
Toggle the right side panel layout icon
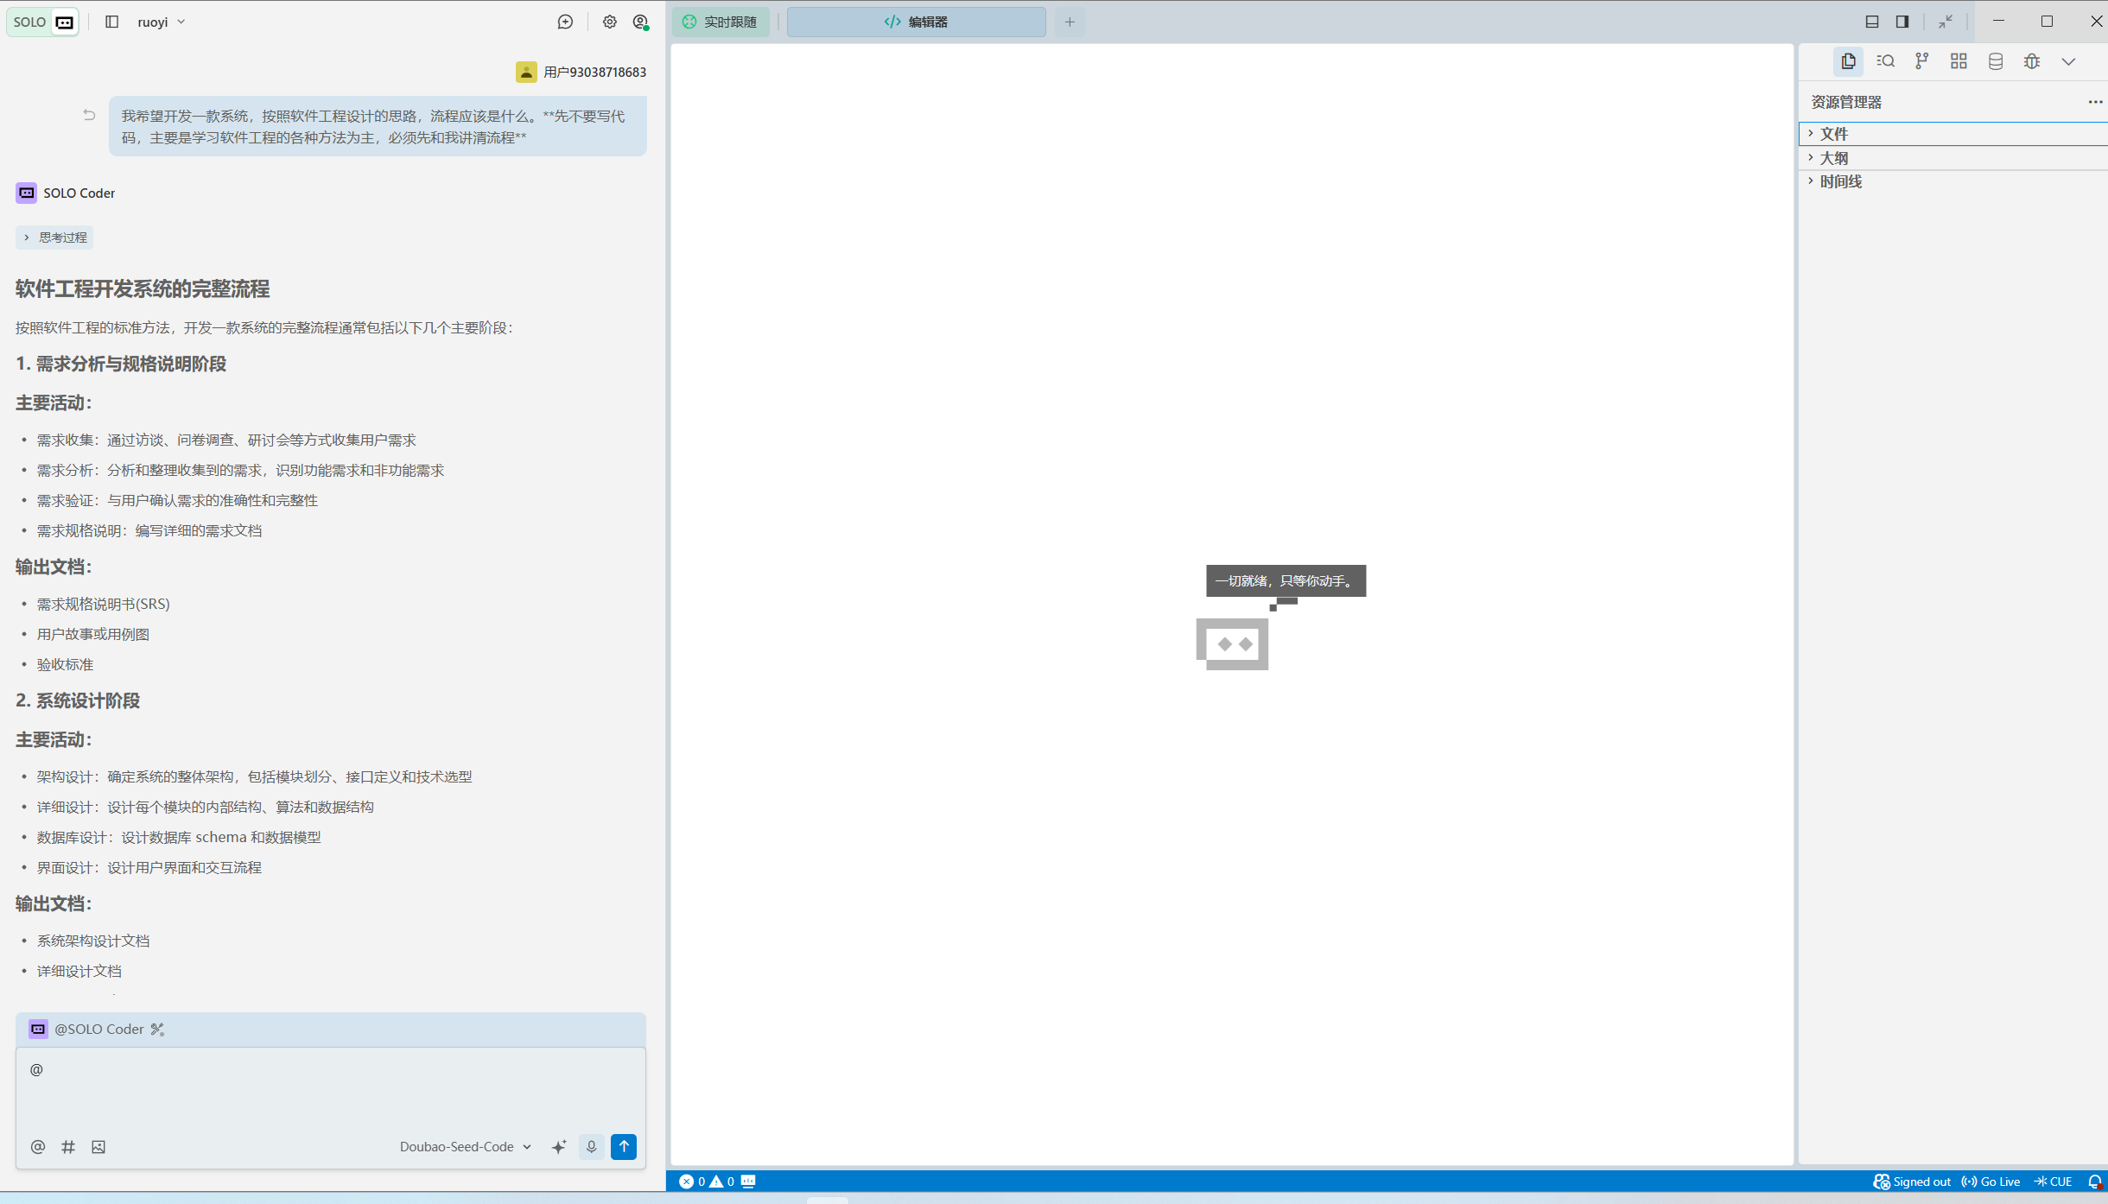pyautogui.click(x=1902, y=22)
